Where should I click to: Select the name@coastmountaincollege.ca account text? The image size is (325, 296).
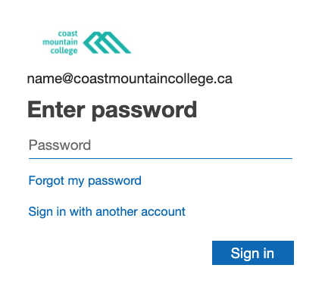click(x=130, y=79)
